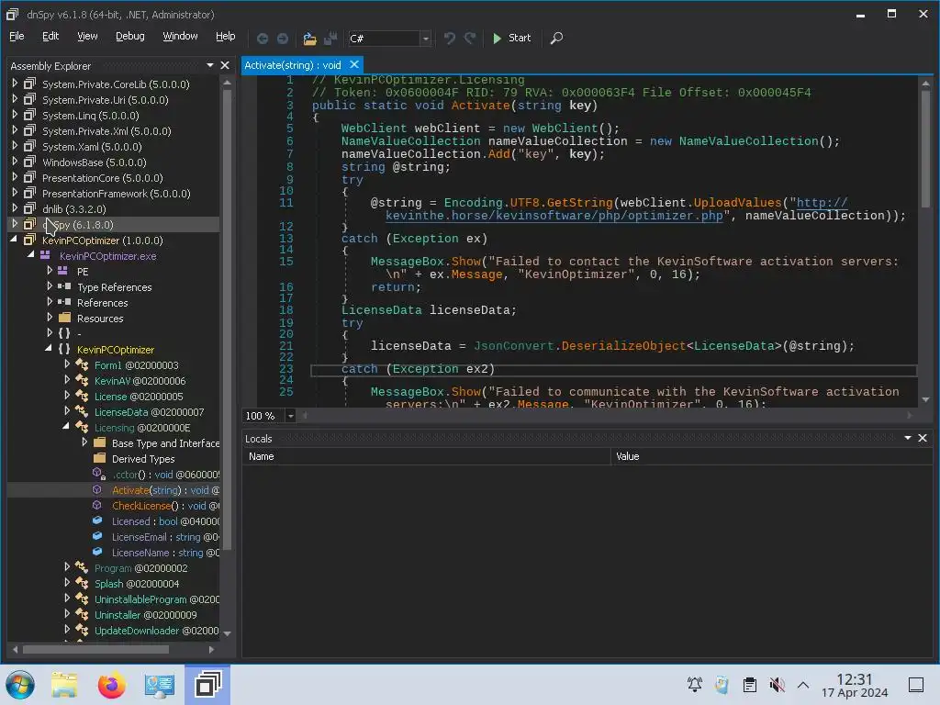Click the Save All toolbar icon

pos(330,39)
